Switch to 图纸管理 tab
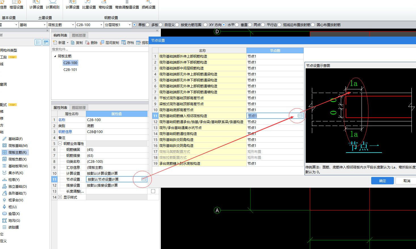Viewport: 416px width, 249px height. click(79, 35)
